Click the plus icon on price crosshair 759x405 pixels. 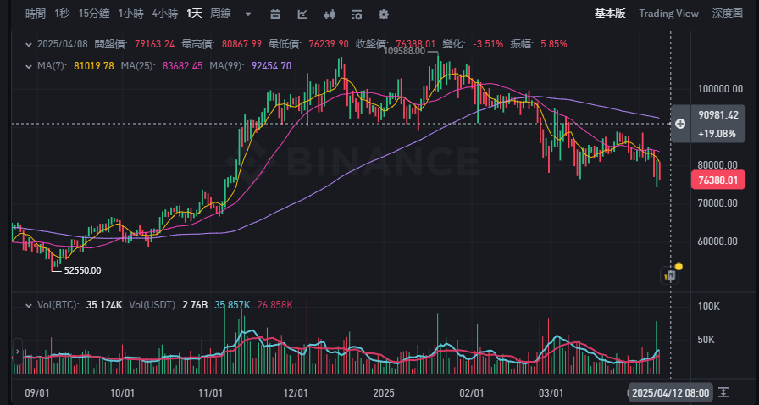click(680, 124)
